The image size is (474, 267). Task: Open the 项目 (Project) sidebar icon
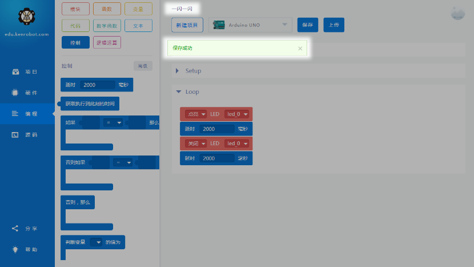15,72
